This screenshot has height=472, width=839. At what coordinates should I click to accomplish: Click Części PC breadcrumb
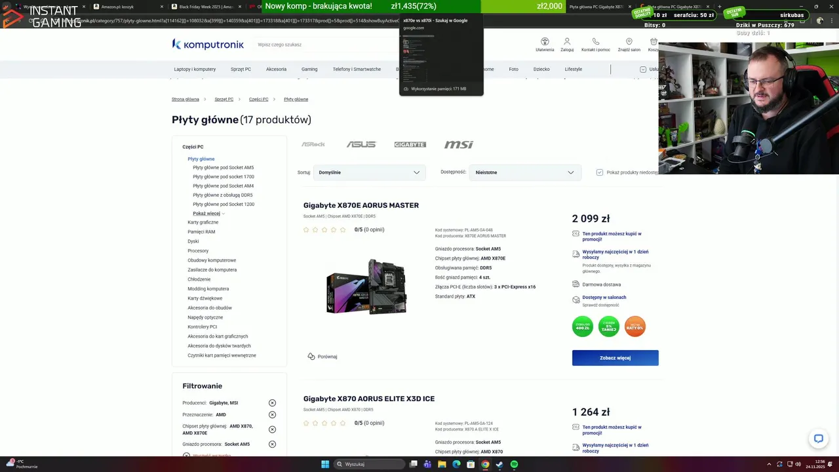(x=259, y=100)
